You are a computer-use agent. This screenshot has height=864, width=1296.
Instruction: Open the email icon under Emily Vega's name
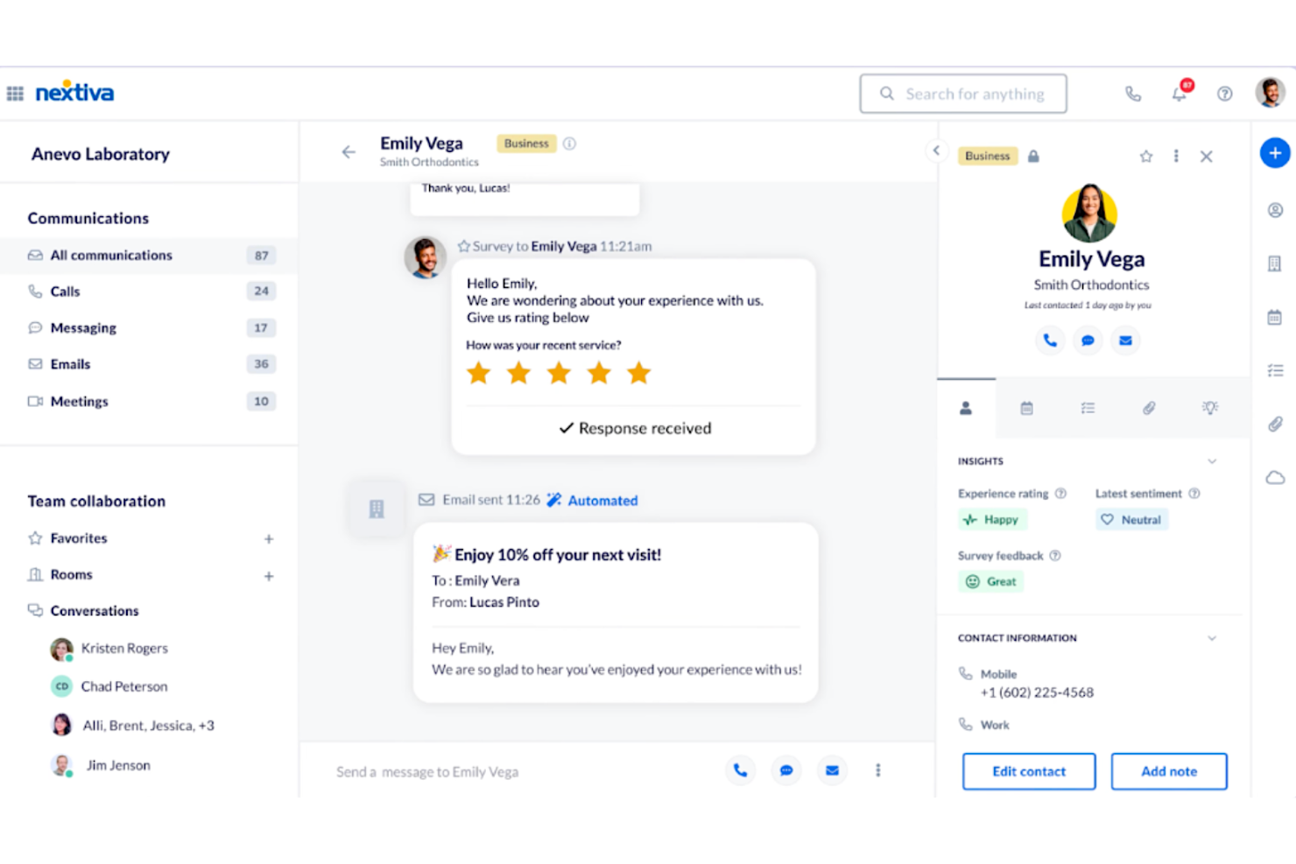pyautogui.click(x=1125, y=341)
